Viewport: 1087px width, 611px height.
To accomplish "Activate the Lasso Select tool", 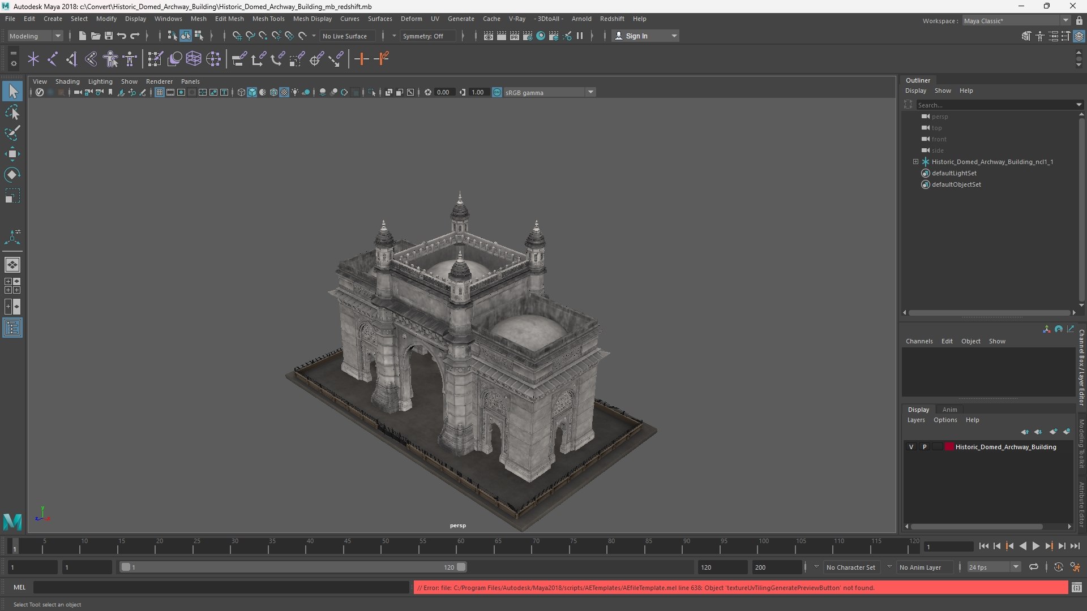I will click(x=12, y=112).
